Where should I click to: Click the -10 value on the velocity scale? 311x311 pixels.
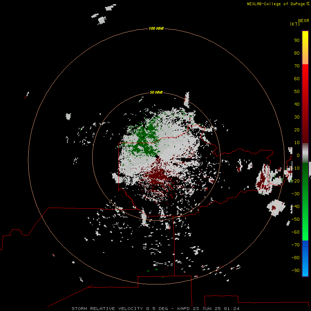coord(295,168)
